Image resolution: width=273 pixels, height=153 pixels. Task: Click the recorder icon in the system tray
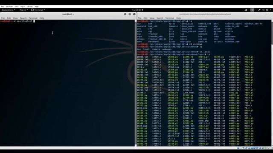click(246, 10)
